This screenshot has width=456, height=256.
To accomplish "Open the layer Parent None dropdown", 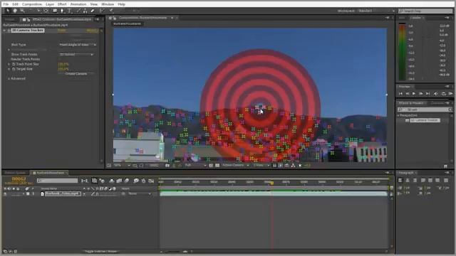I will (140, 193).
